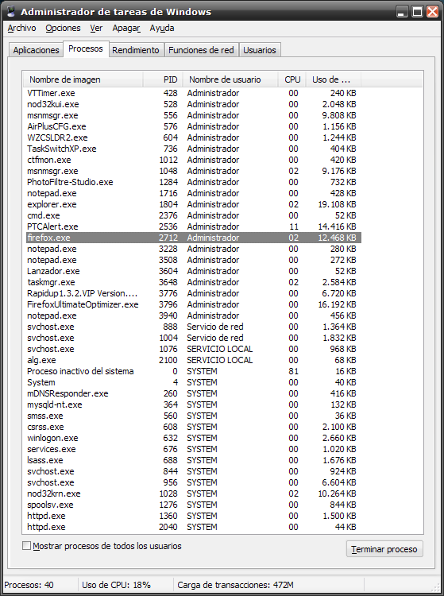Select the services.exe process
This screenshot has width=444, height=596.
(193, 449)
